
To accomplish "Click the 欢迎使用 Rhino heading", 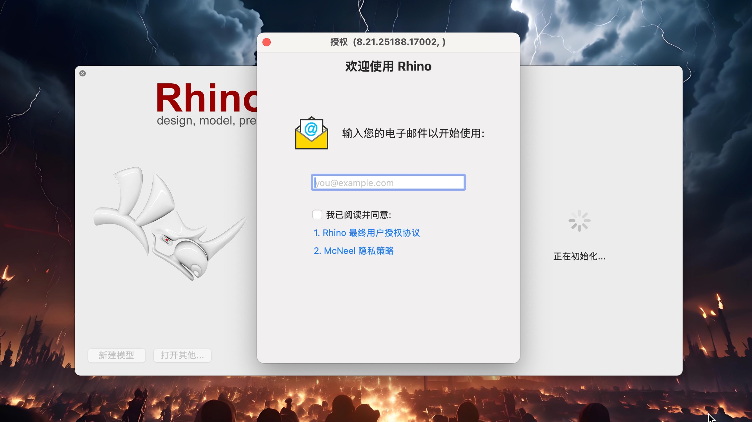I will (388, 66).
